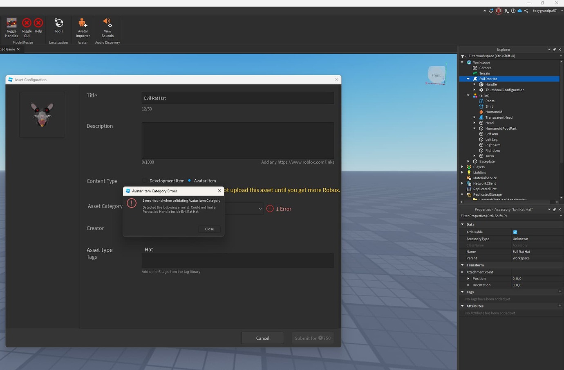Select the Left Arm part in Explorer
564x370 pixels.
(x=491, y=134)
